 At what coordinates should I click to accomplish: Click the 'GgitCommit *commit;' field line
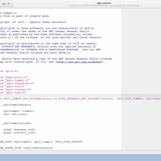pyautogui.click(x=19, y=111)
